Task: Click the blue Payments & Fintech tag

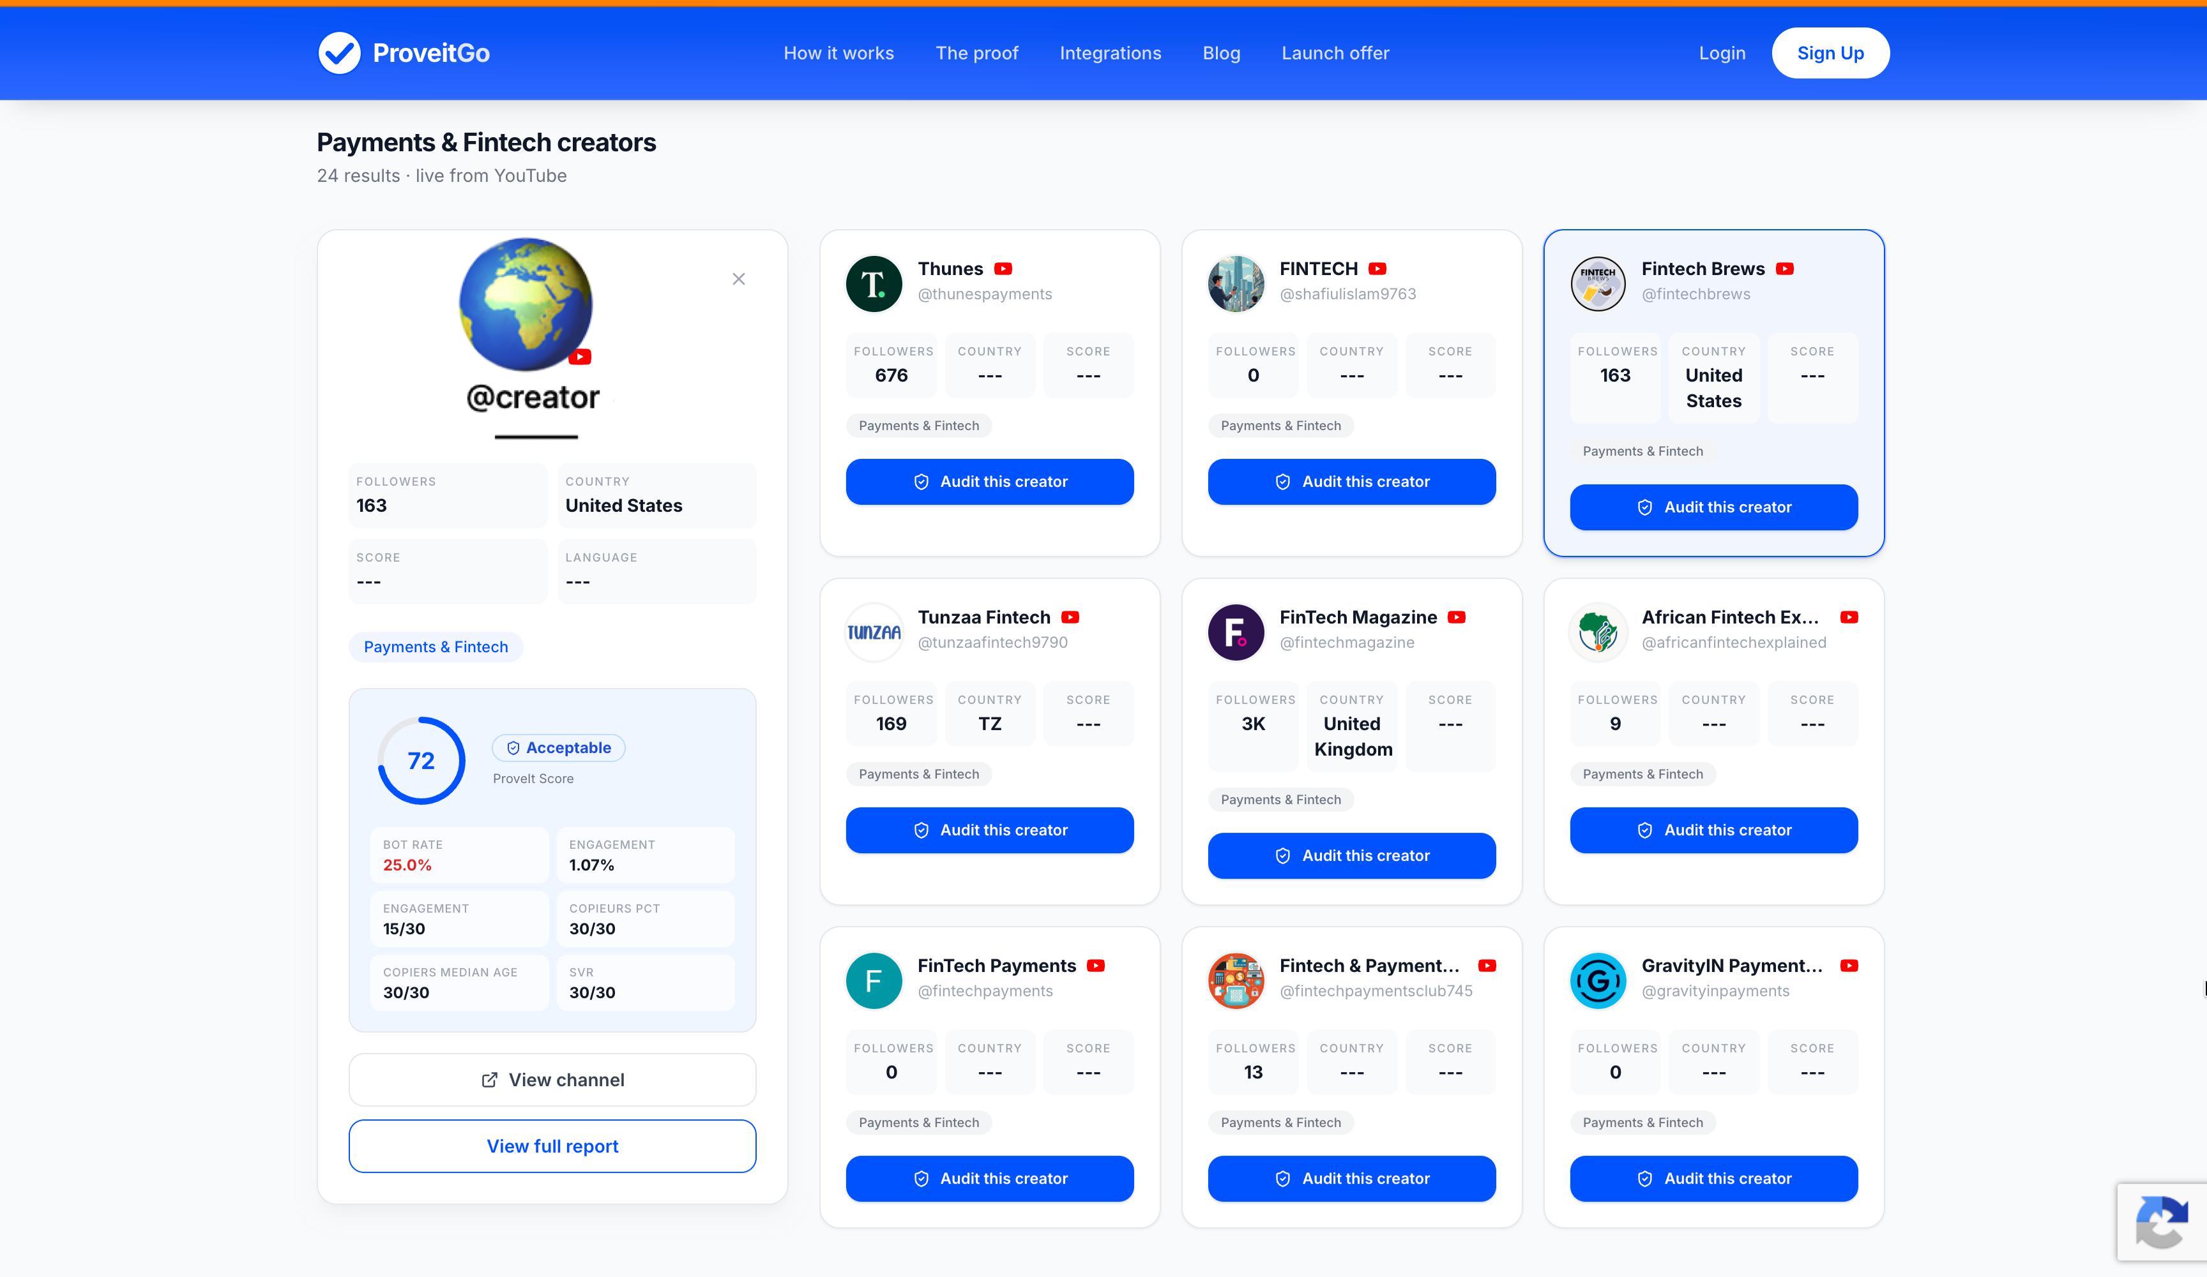Action: coord(436,647)
